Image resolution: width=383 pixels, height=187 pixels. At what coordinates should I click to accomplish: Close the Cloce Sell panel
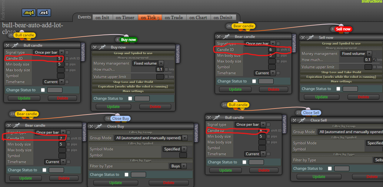[295, 120]
